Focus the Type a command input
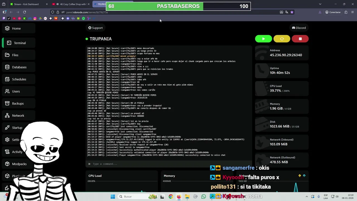The width and height of the screenshot is (357, 201). tap(169, 164)
